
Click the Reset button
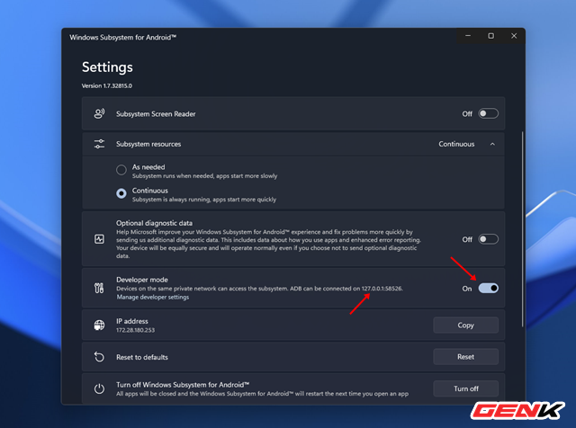(466, 357)
